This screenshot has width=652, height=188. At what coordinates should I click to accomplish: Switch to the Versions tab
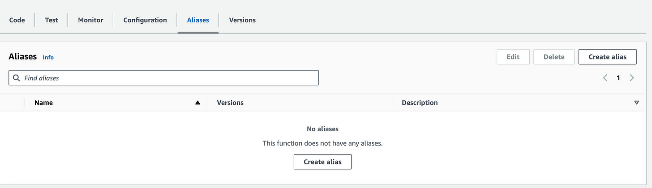(242, 20)
